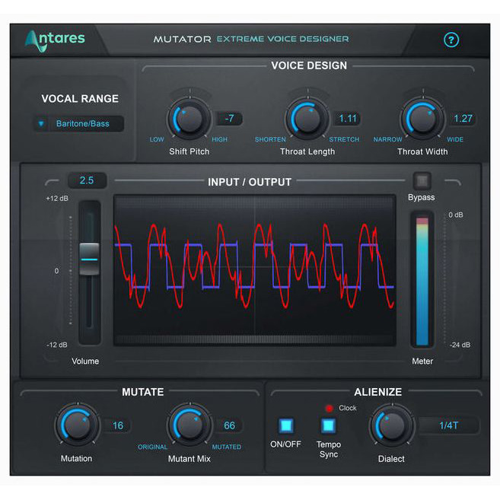This screenshot has width=500, height=500.
Task: Click the output level Meter bar
Action: [x=422, y=281]
